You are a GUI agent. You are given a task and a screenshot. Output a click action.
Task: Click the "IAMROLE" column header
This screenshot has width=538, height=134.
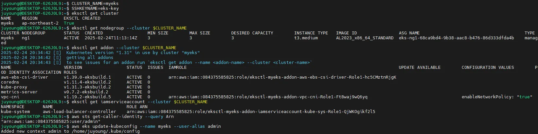pos(178,67)
